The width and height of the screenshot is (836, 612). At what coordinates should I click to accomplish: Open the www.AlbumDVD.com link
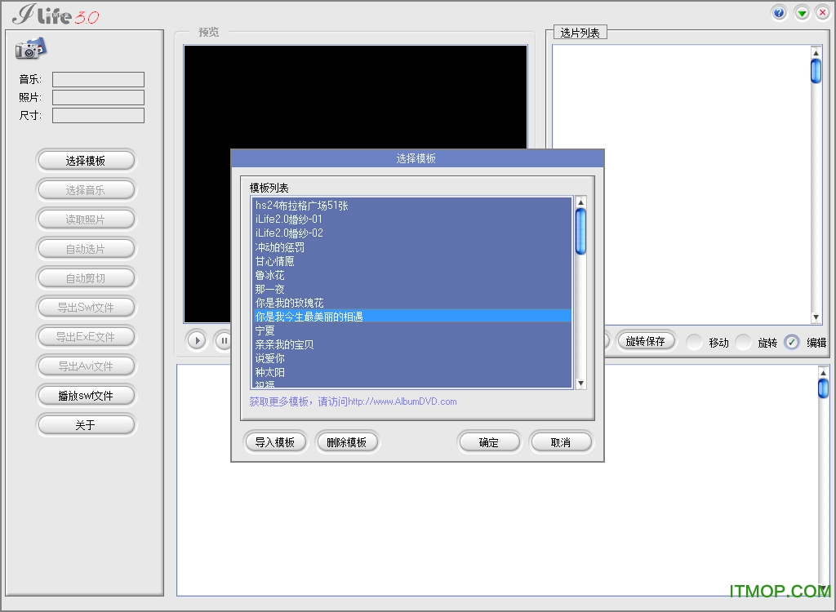[x=402, y=401]
